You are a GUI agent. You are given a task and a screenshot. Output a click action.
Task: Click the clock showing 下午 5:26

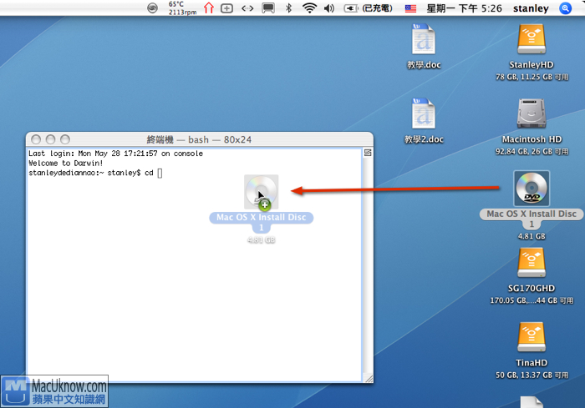click(464, 8)
